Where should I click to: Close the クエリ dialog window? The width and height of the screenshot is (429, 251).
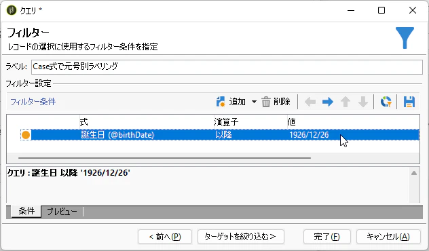[x=413, y=10]
